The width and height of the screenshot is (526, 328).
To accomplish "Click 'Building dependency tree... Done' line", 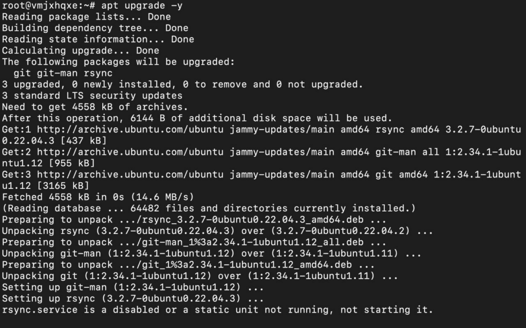I will [x=95, y=28].
